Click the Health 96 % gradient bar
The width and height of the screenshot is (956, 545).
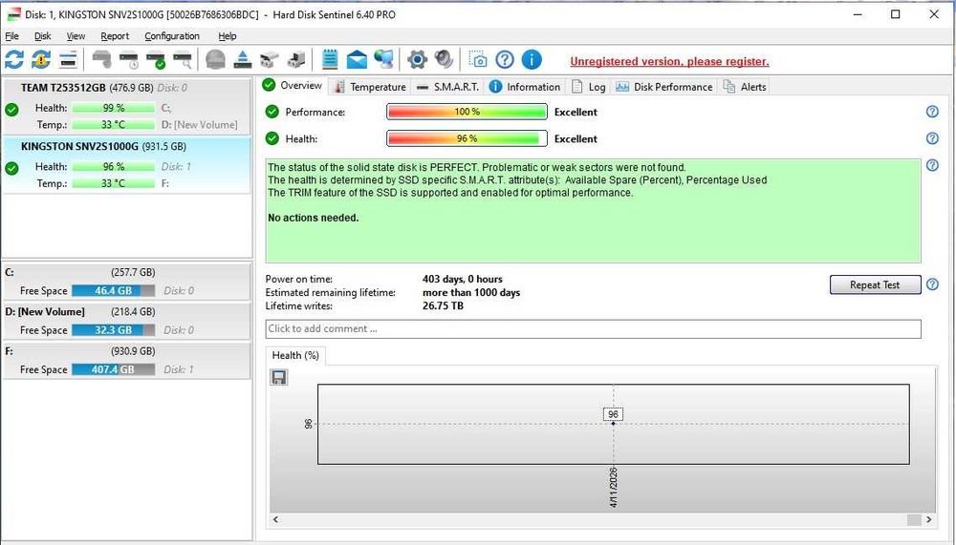point(467,138)
